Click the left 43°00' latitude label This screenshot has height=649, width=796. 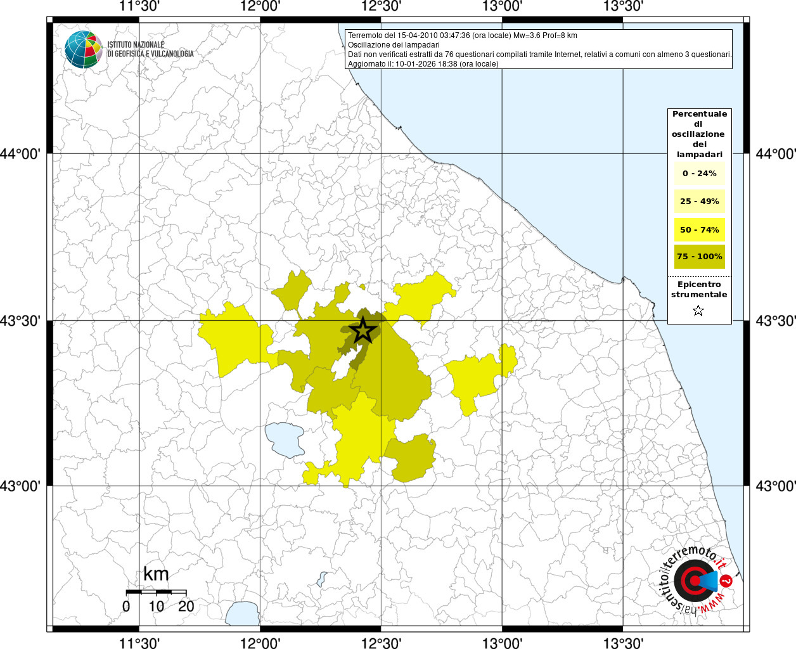click(x=20, y=486)
